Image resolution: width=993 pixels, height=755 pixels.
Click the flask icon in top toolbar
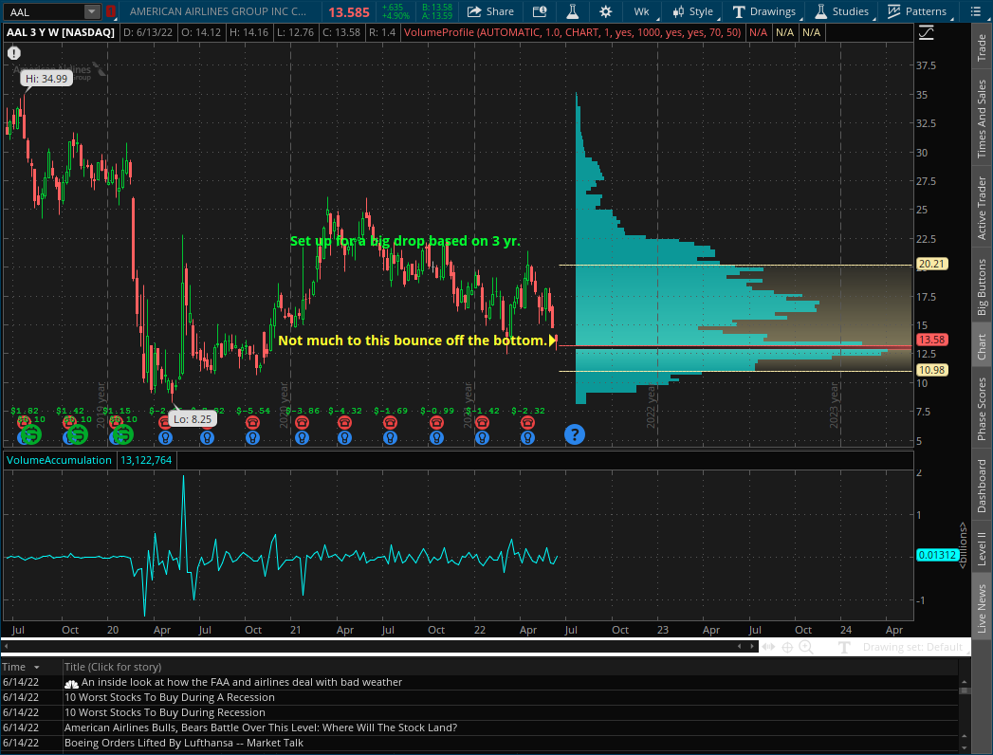coord(572,11)
